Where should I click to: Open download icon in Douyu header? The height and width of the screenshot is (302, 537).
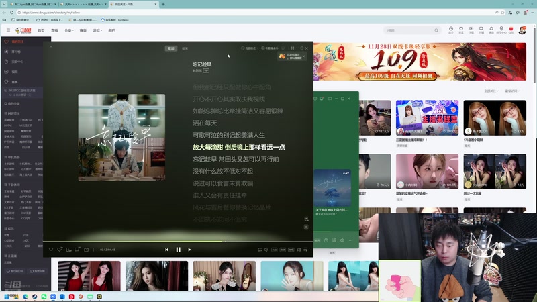tap(471, 30)
